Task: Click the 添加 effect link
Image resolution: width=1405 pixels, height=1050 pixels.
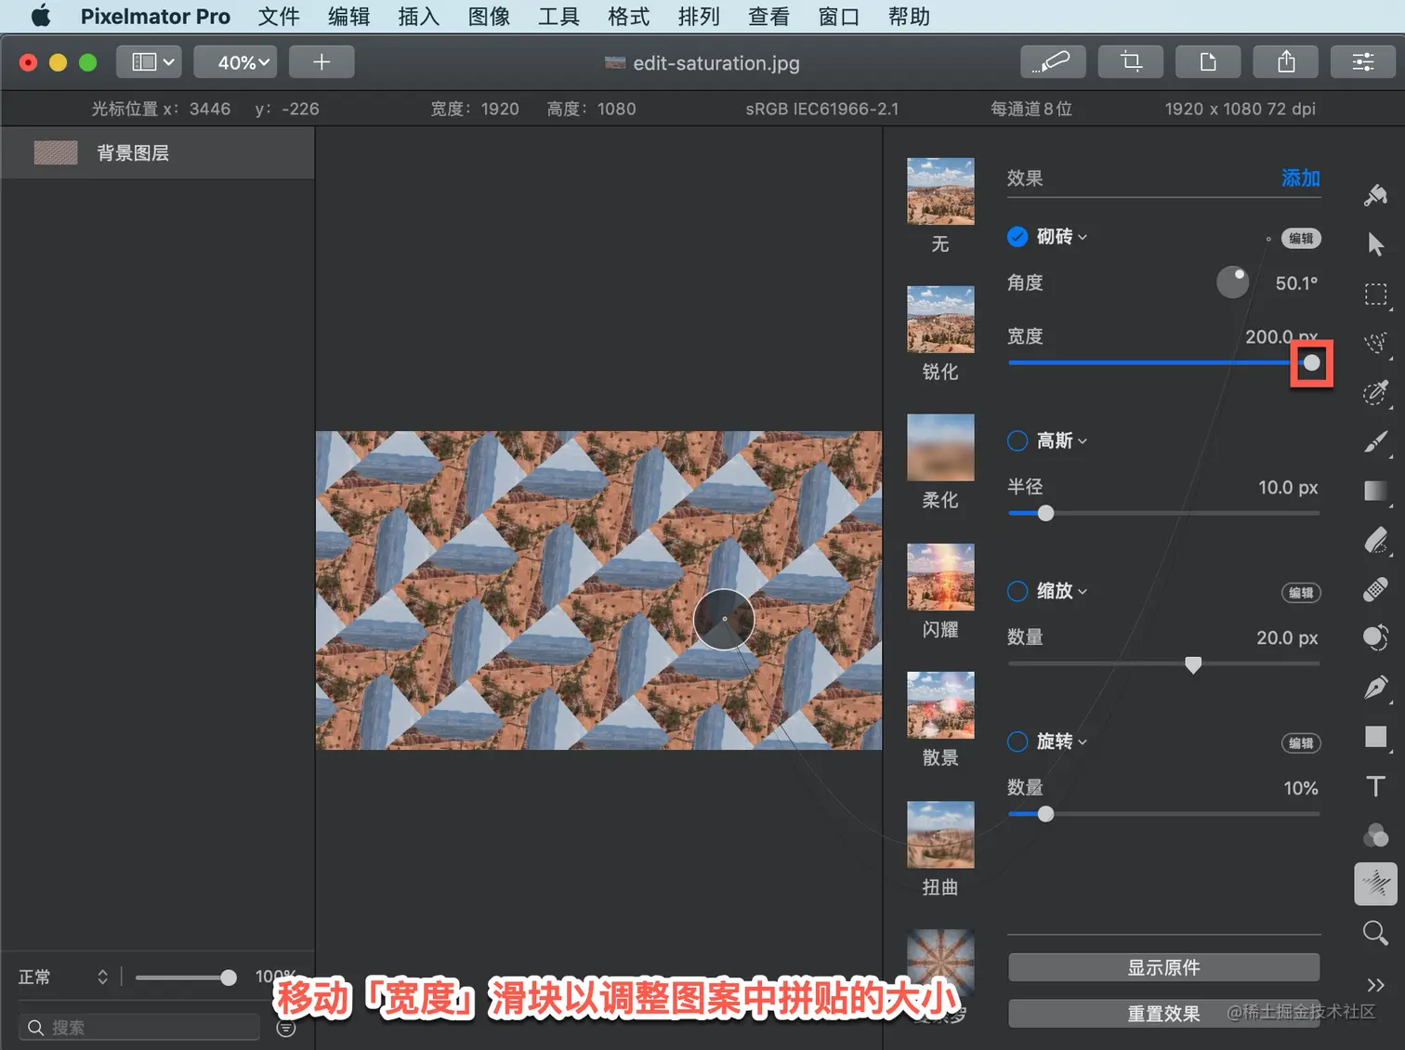Action: (1300, 177)
